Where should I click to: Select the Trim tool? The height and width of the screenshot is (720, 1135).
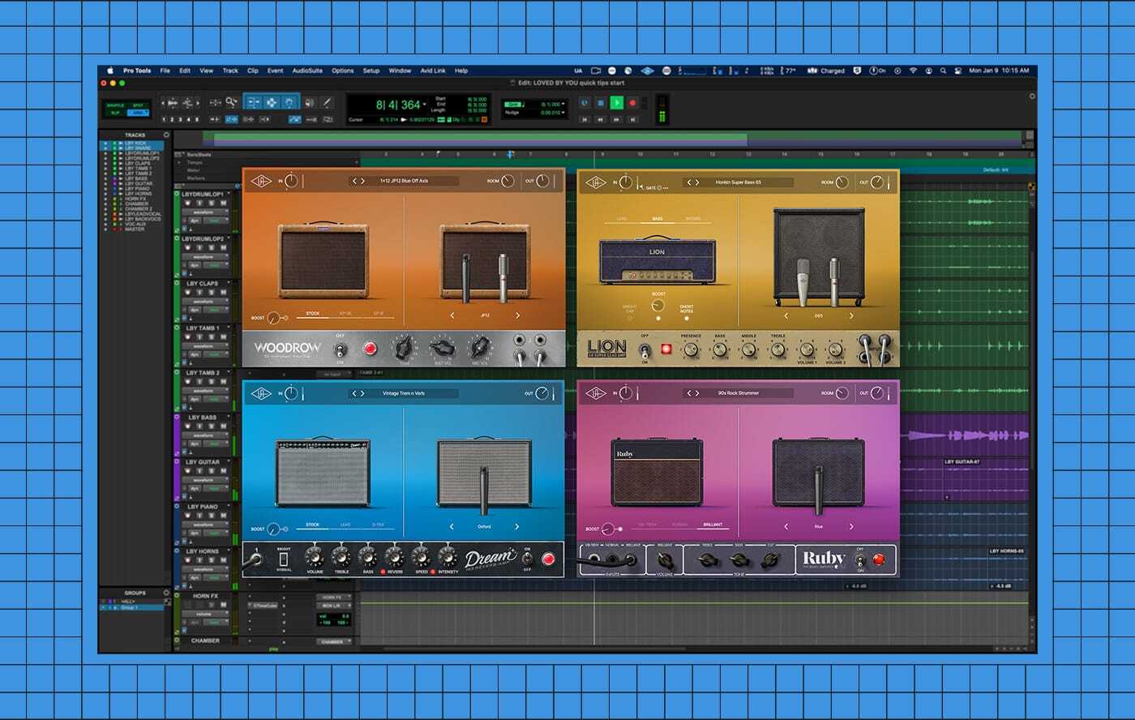[x=252, y=102]
